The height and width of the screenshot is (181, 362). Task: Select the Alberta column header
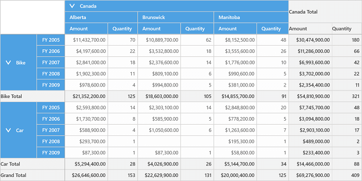101,17
